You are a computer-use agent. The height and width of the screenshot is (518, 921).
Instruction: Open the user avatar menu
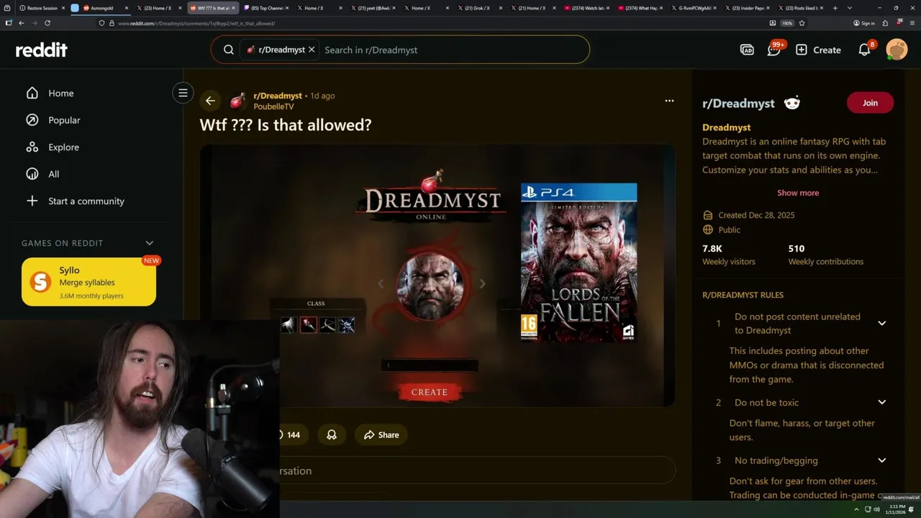point(897,50)
